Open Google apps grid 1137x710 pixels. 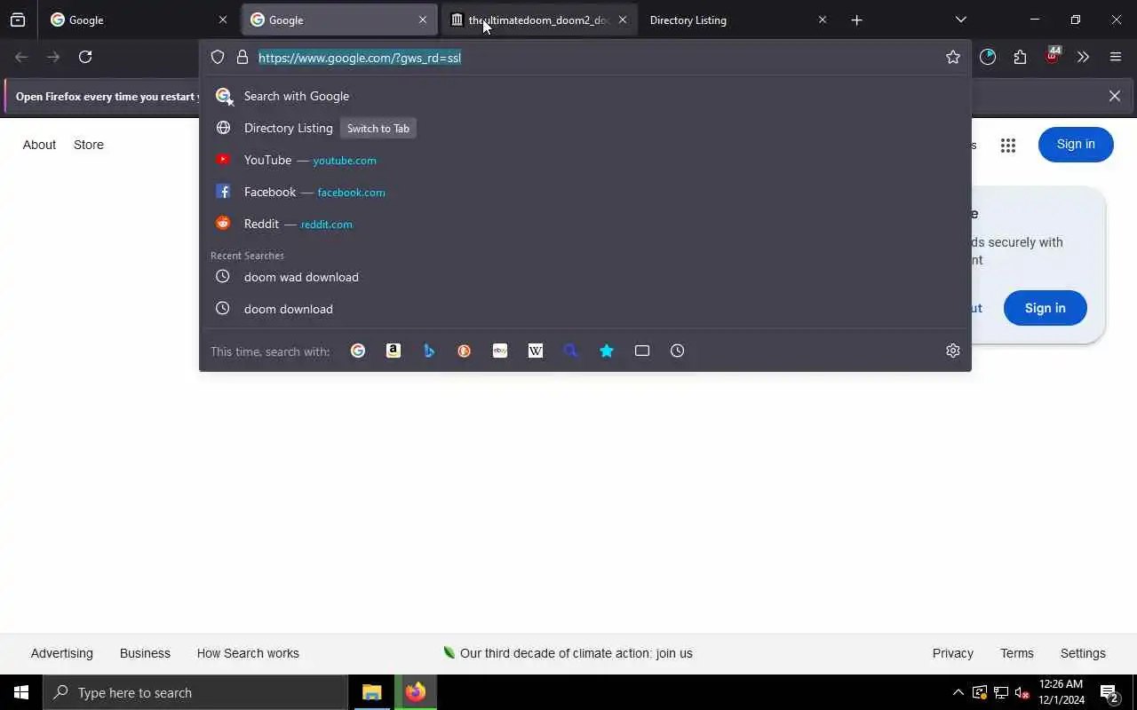[1007, 146]
